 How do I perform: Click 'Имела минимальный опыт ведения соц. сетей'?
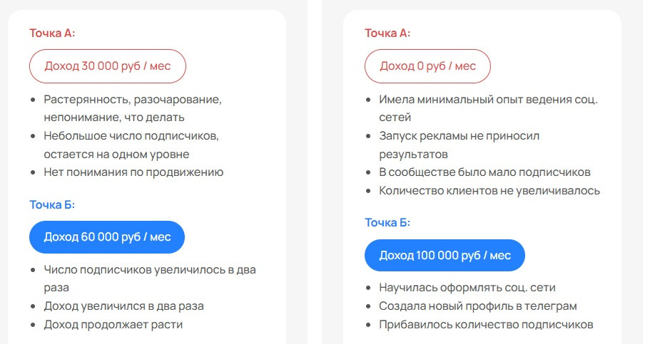[x=488, y=99]
